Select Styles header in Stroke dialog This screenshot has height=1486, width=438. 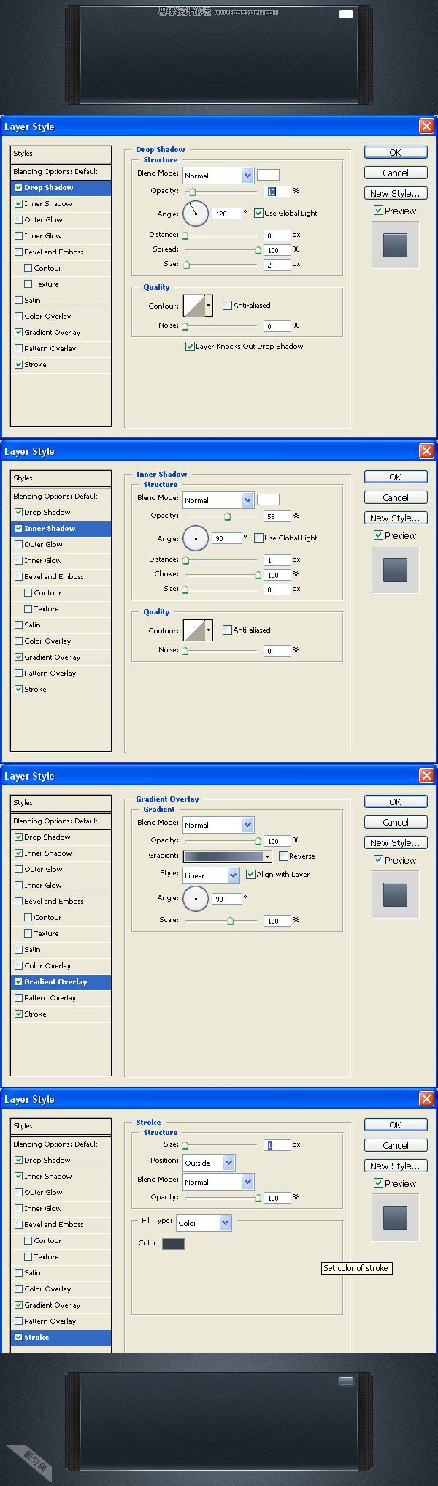pyautogui.click(x=61, y=1126)
